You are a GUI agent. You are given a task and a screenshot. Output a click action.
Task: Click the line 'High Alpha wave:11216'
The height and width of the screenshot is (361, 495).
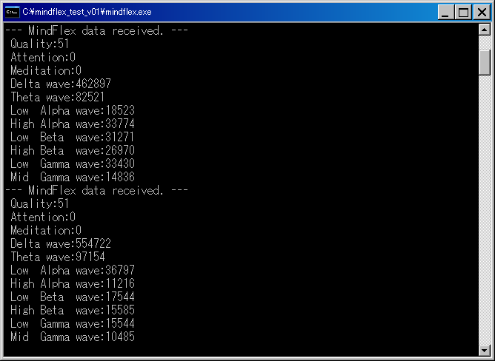click(73, 283)
